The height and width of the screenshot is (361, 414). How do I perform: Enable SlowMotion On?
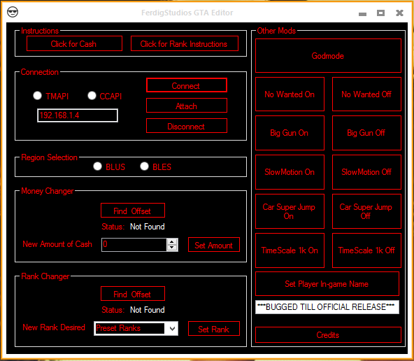[290, 172]
